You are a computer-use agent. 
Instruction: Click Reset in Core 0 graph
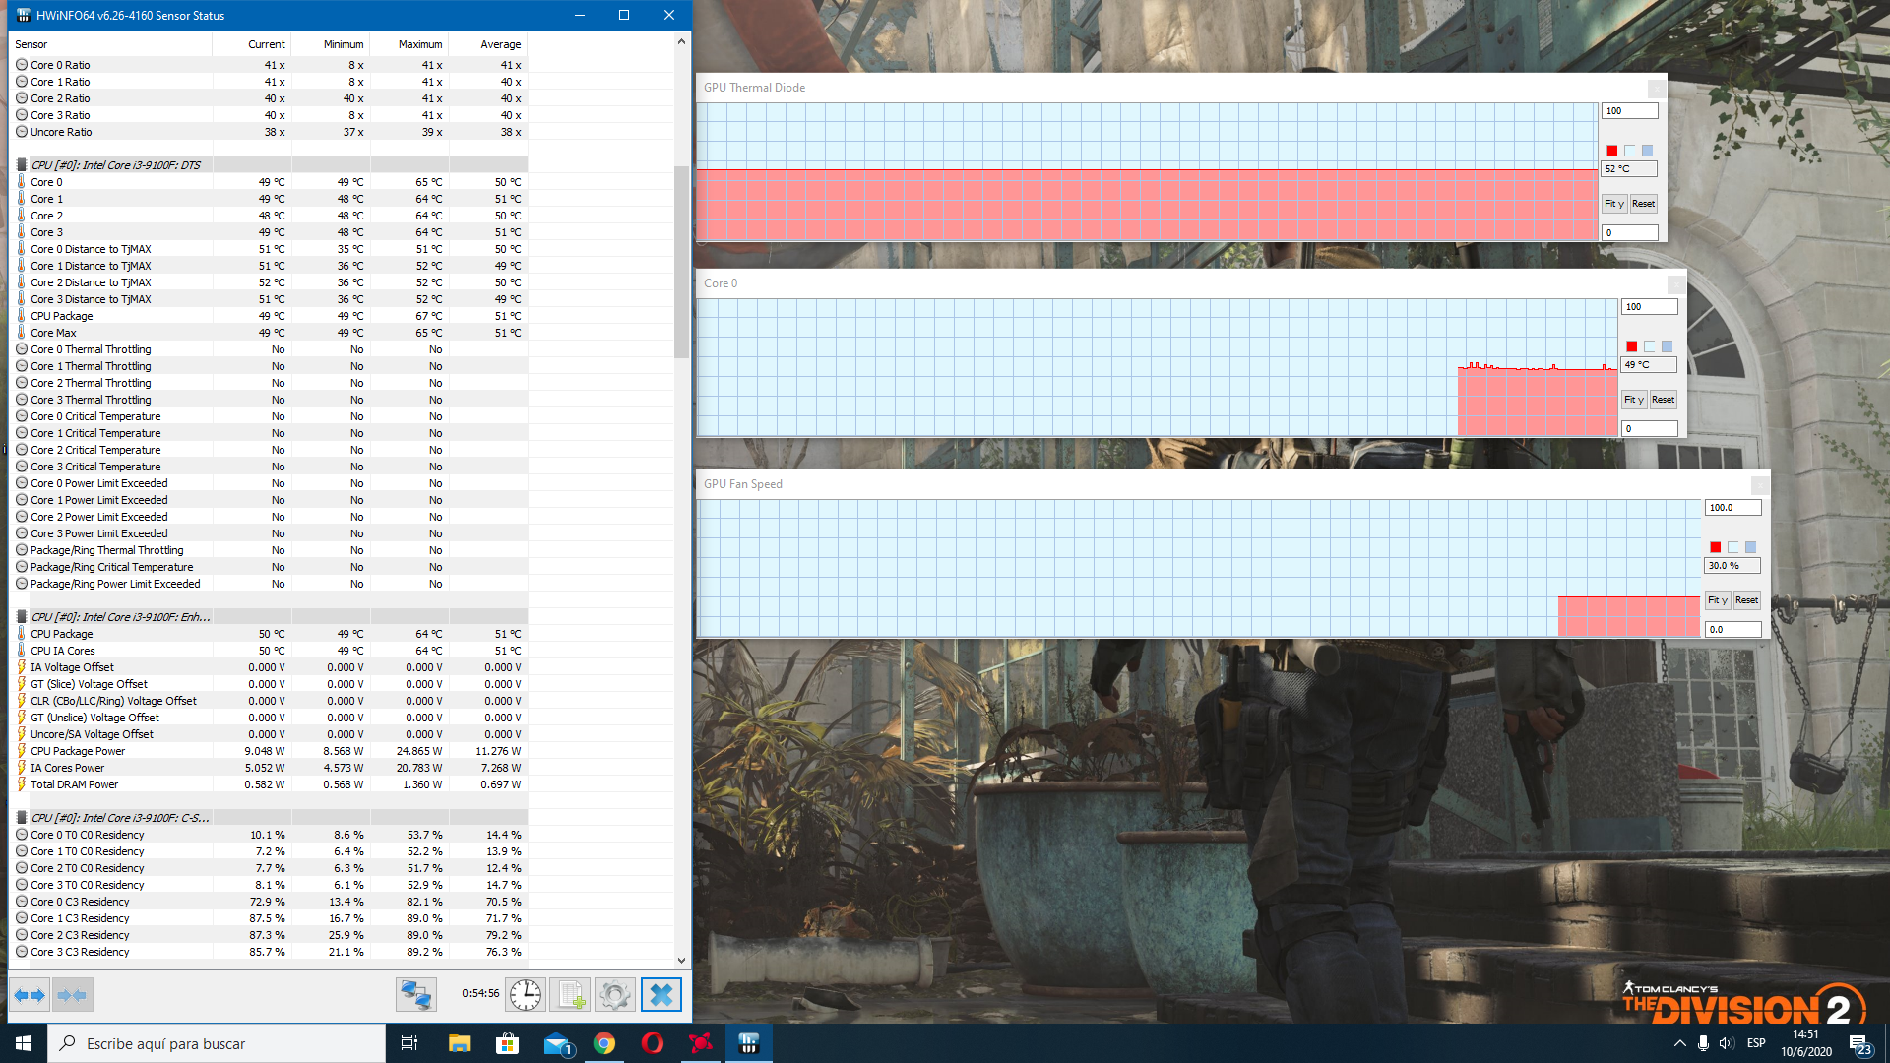(x=1664, y=400)
